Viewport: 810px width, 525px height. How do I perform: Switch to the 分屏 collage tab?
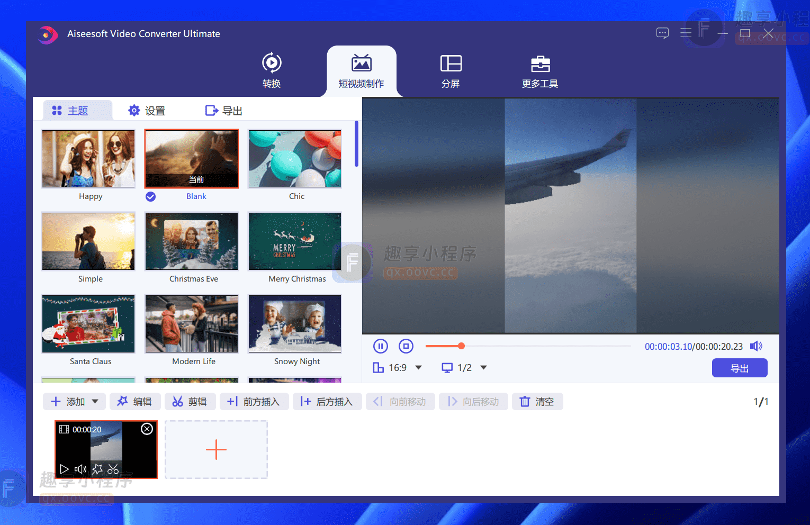(451, 70)
